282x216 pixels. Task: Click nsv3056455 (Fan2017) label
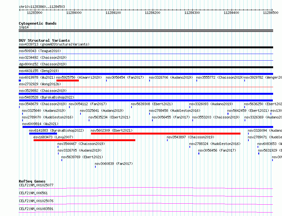[x=171, y=117]
